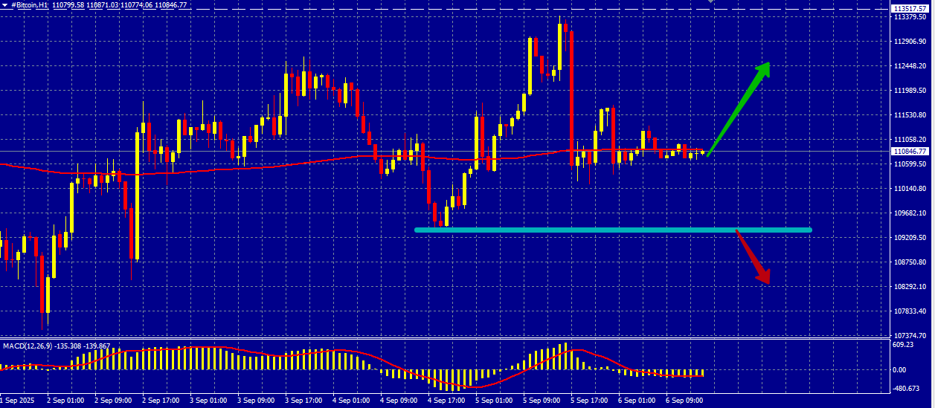Click the 110140.80 price axis label
The height and width of the screenshot is (408, 935).
tap(910, 189)
